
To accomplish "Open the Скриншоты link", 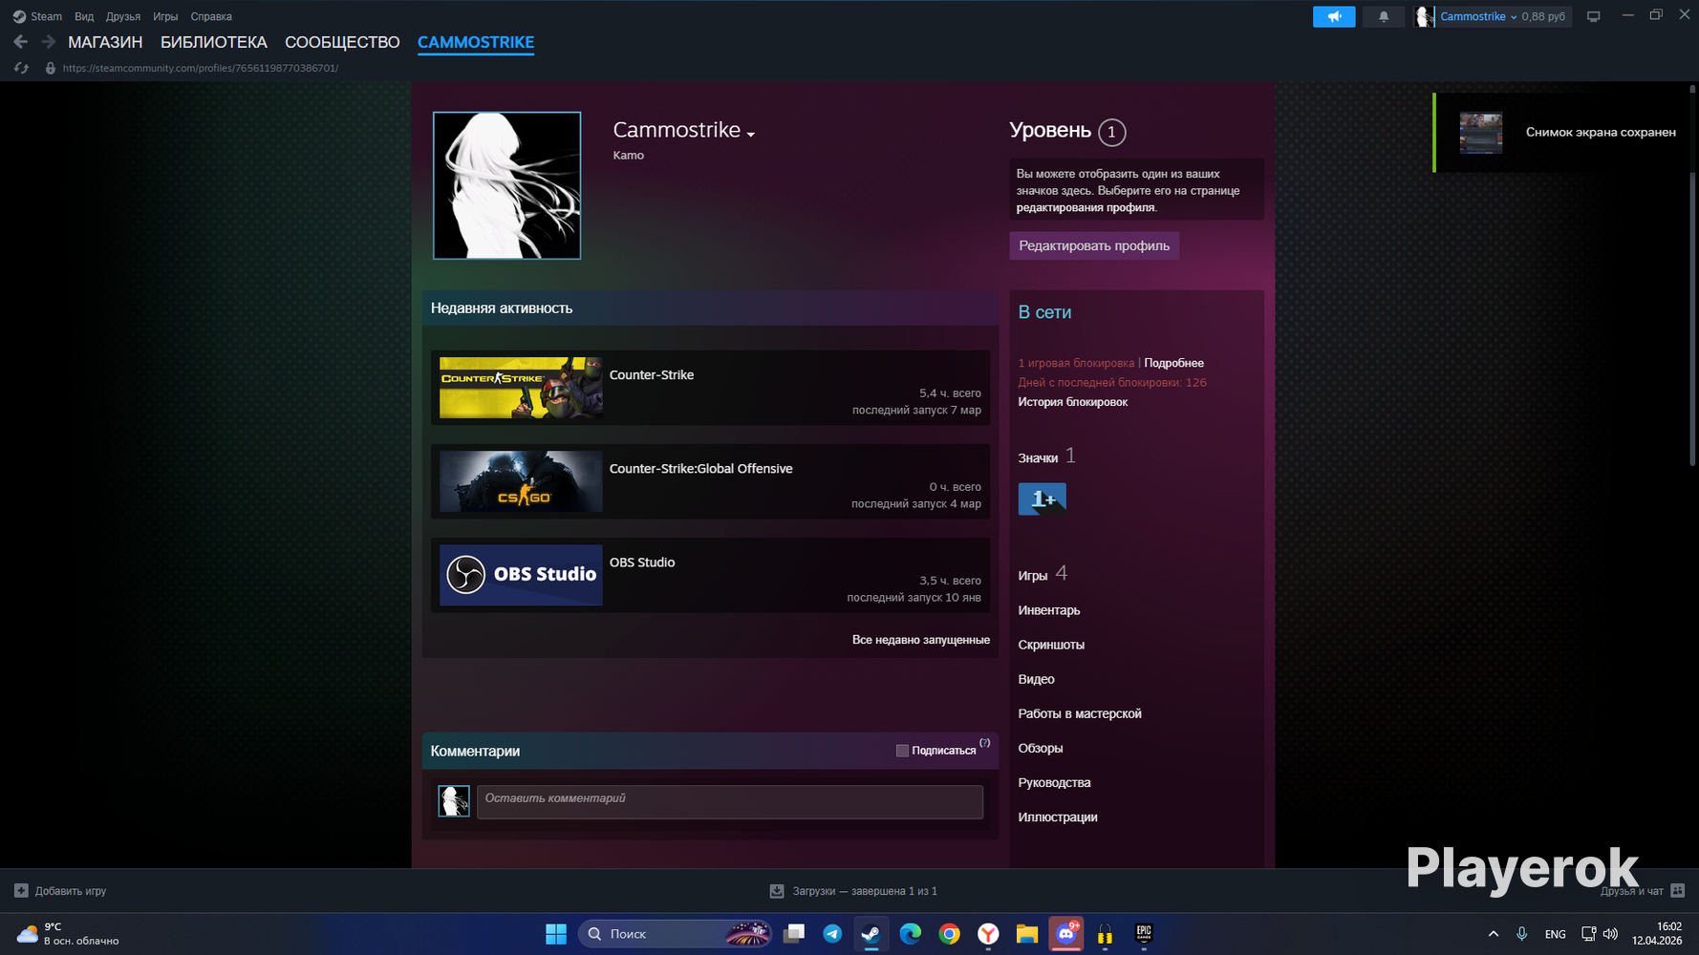I will [x=1051, y=645].
